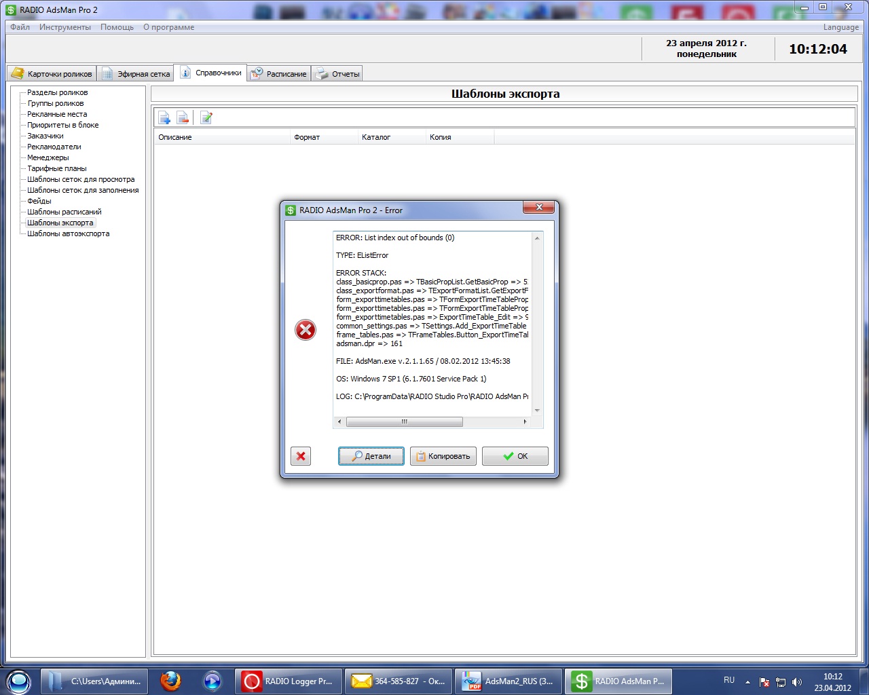This screenshot has height=695, width=869.
Task: Click the ERROR: List index out of bounds text
Action: click(x=395, y=238)
